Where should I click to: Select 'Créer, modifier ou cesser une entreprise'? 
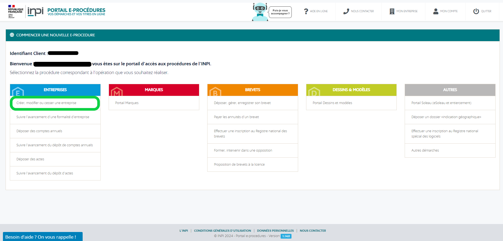click(55, 103)
